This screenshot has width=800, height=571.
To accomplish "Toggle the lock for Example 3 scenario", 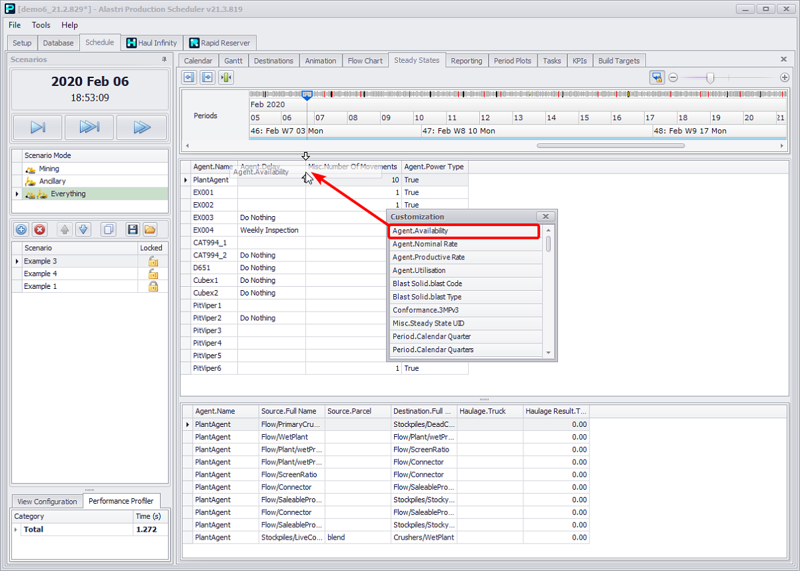I will point(153,261).
